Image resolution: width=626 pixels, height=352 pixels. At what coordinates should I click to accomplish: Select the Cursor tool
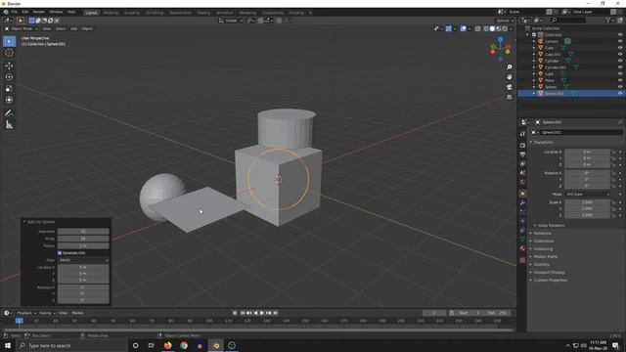pos(9,53)
